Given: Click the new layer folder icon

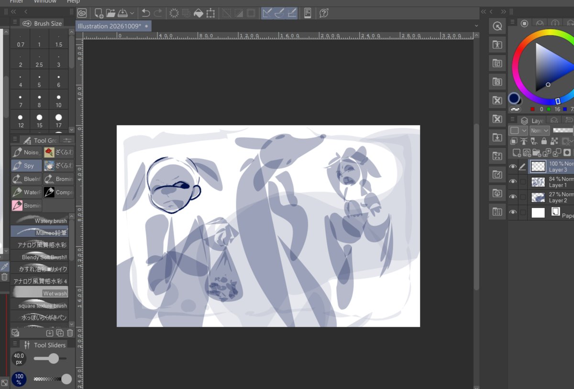Looking at the screenshot, I should coord(537,153).
